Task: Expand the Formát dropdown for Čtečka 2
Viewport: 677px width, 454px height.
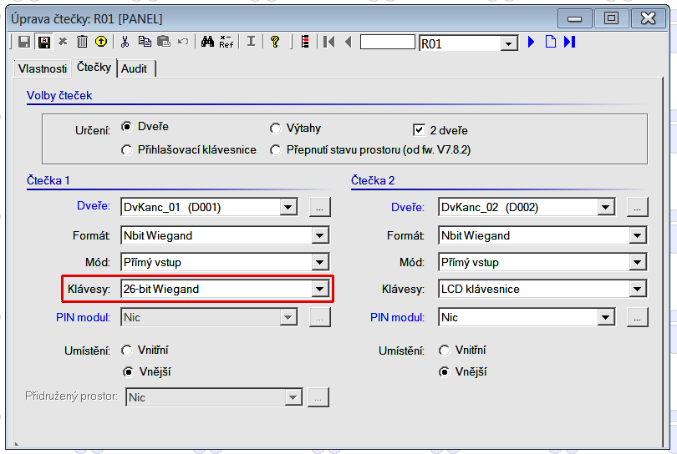Action: pos(638,236)
